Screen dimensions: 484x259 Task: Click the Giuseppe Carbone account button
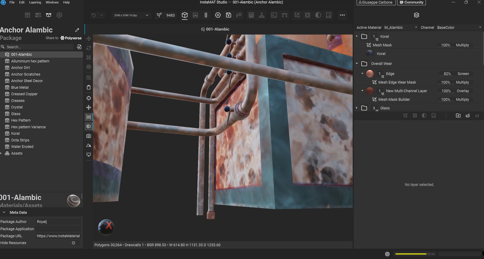tap(376, 2)
